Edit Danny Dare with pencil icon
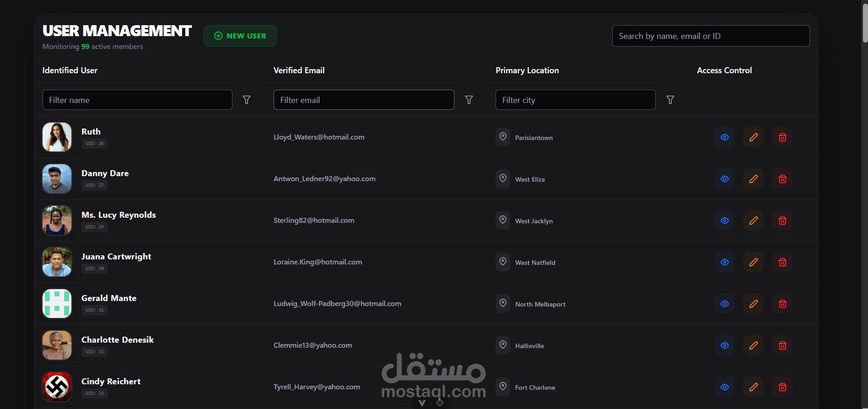The height and width of the screenshot is (409, 868). coord(754,179)
